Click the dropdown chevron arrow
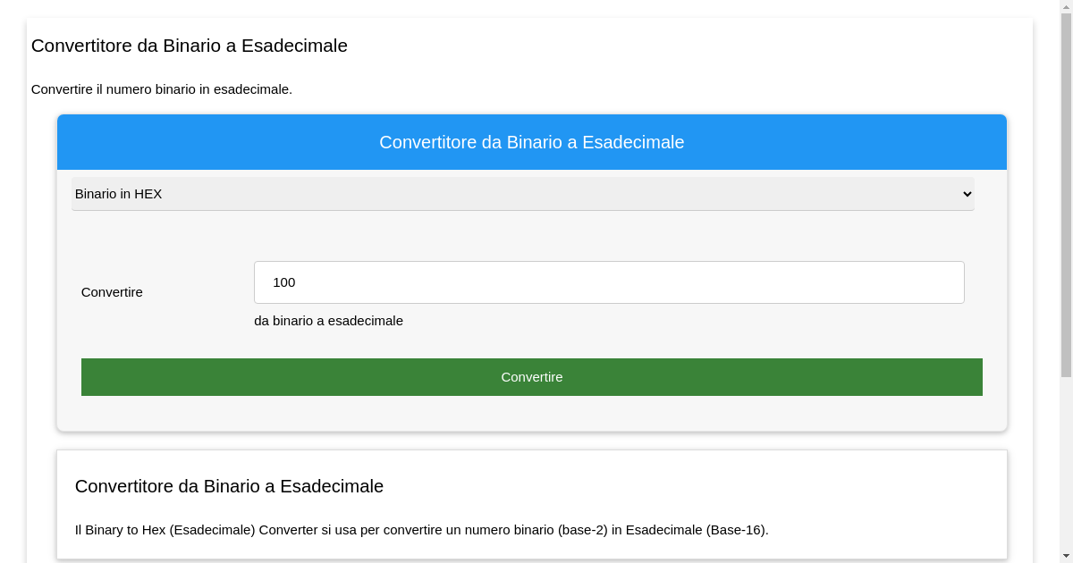The width and height of the screenshot is (1073, 563). [967, 194]
